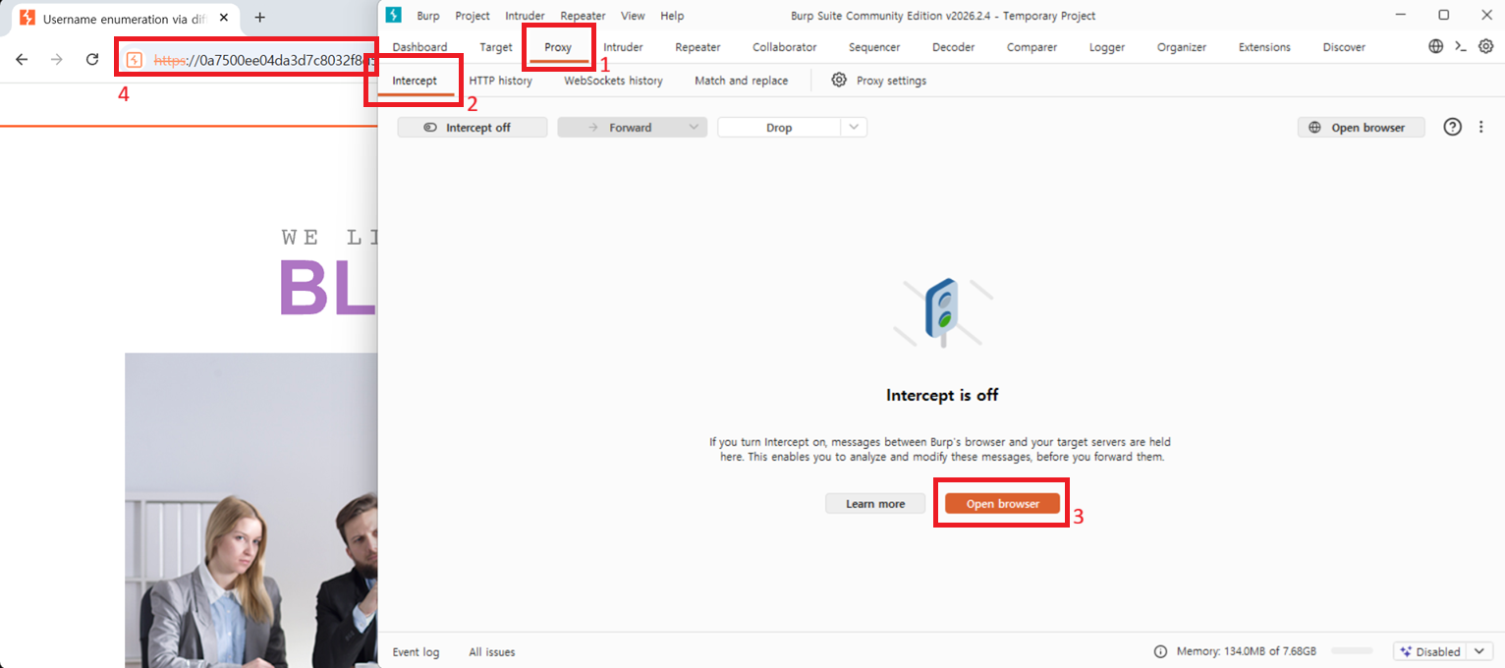Open the terminal prompt icon in Burp's top-right corner
The width and height of the screenshot is (1505, 668).
1461,46
